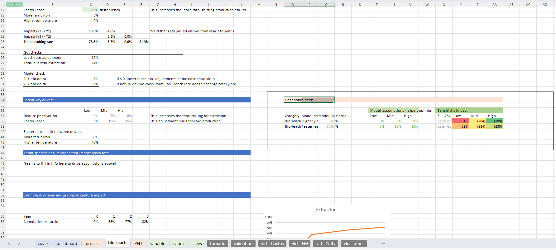Switch to vld - other sheet tab
This screenshot has height=250, width=556.
click(x=354, y=243)
